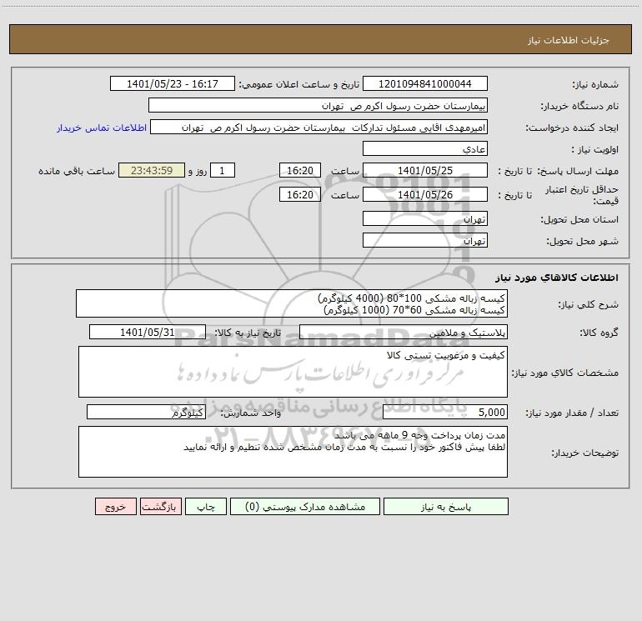Viewport: 642px width, 621px height.
Task: Click the request creator field امیرمهدی اقایی
Action: click(318, 128)
